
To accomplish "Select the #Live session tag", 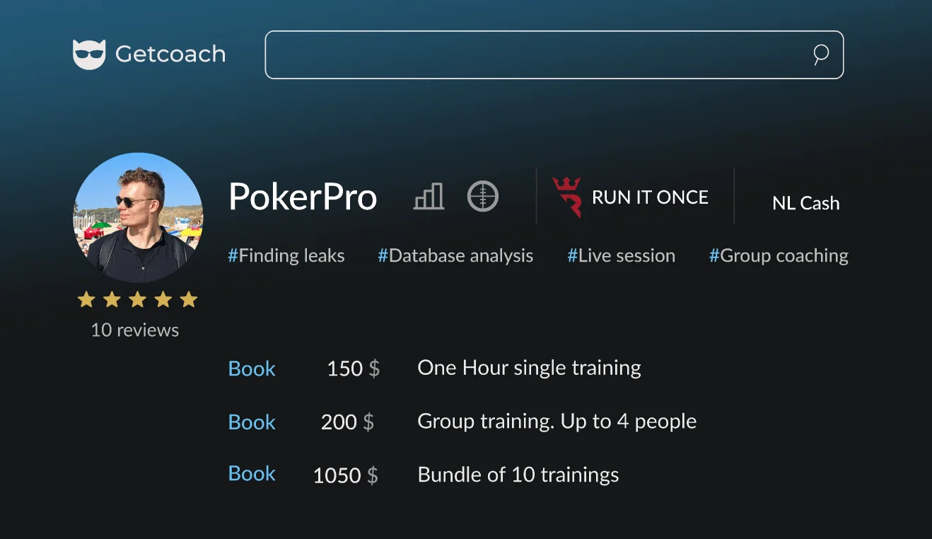I will tap(621, 256).
